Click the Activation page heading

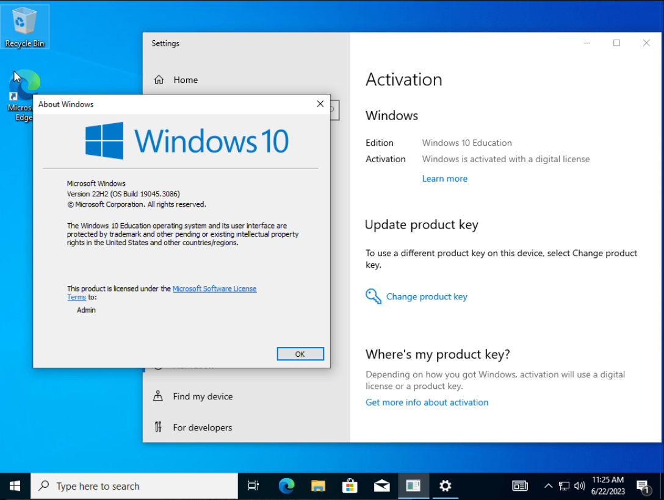coord(404,79)
